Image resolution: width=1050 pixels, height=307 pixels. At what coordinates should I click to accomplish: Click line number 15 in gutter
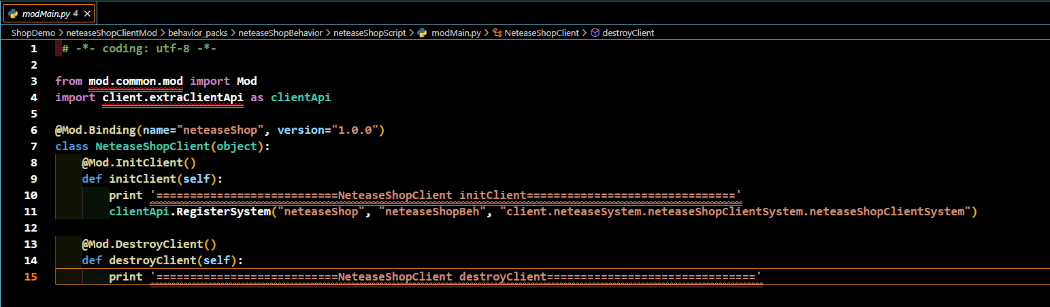point(31,276)
